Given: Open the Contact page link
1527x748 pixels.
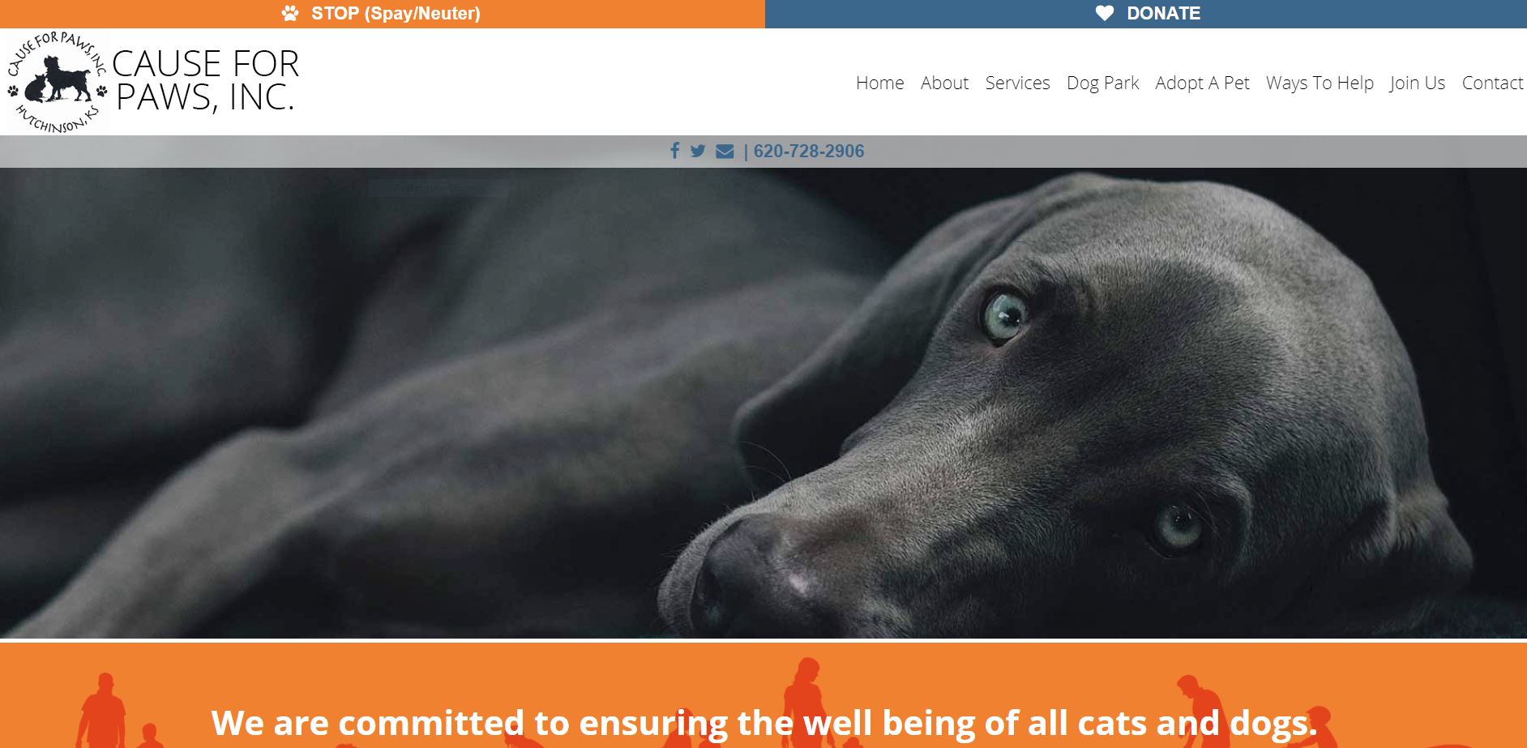Looking at the screenshot, I should tap(1492, 83).
